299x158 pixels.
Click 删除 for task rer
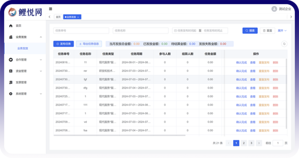[275, 71]
